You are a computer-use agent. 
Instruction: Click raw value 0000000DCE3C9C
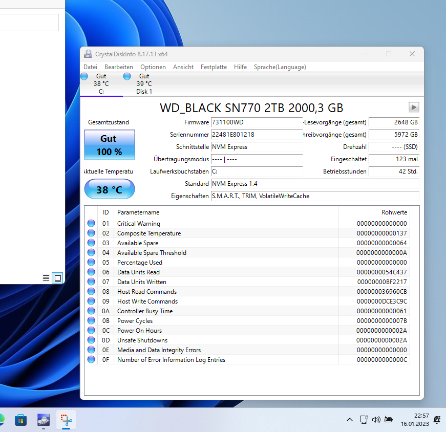click(381, 301)
